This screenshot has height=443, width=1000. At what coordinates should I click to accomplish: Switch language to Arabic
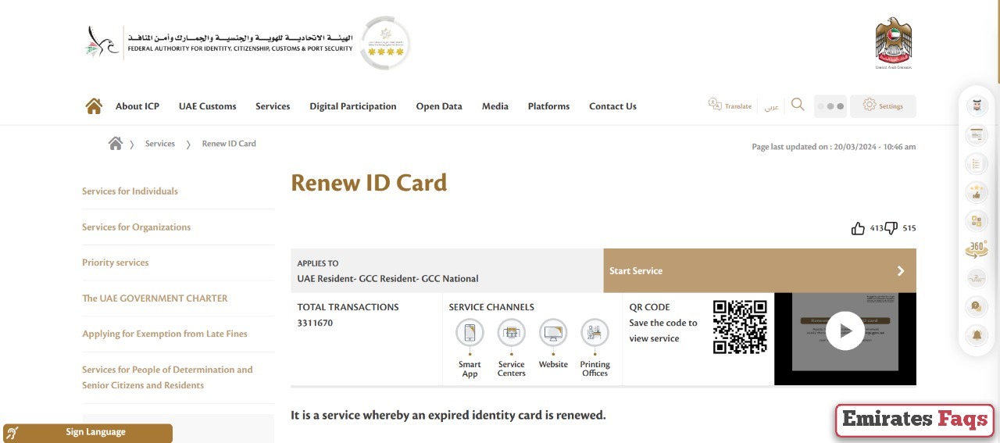[x=771, y=107]
